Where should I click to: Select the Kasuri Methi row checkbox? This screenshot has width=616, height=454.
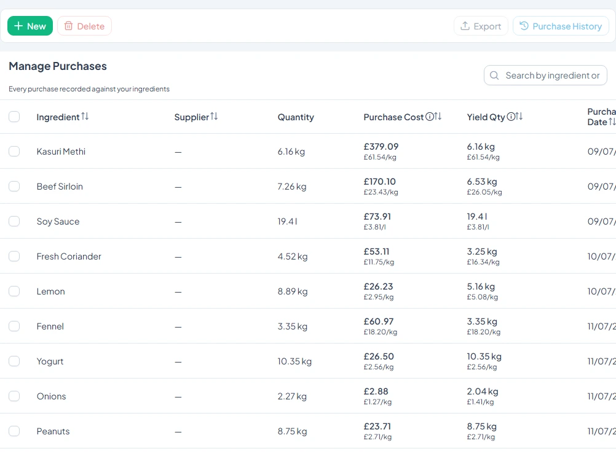(x=14, y=152)
